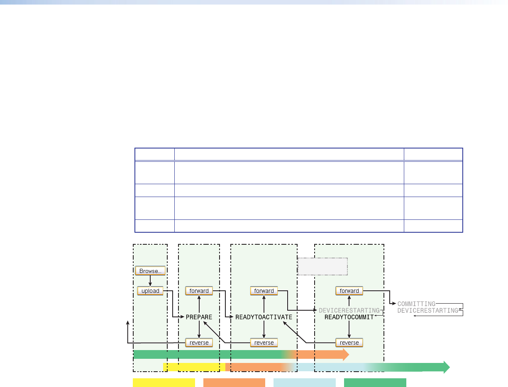The height and width of the screenshot is (387, 508).
Task: Click the yellow legend swatch
Action: [164, 382]
